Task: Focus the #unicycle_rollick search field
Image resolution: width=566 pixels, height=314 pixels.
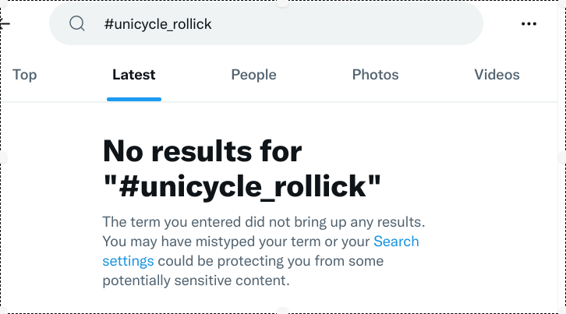Action: point(266,24)
